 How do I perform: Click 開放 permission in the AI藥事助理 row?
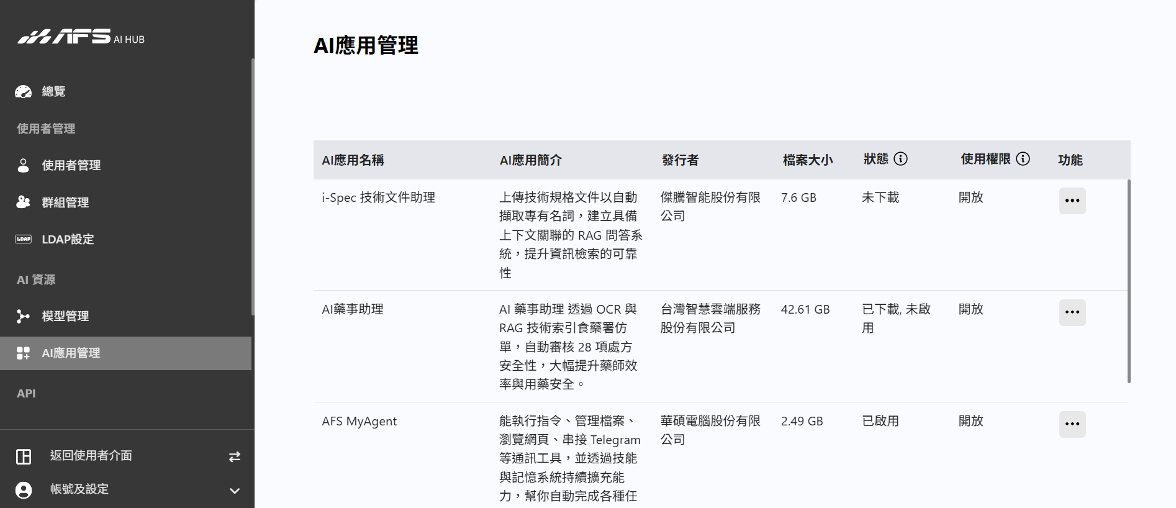click(x=971, y=309)
